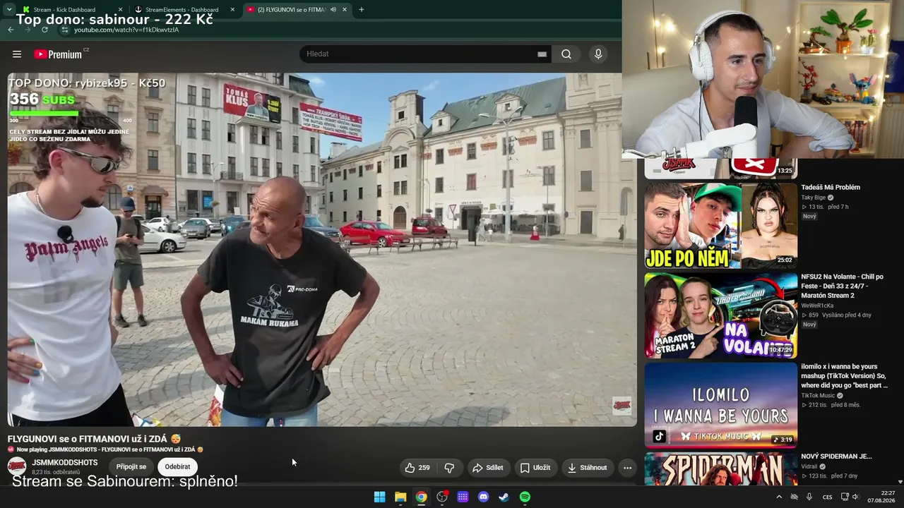Open a new browser tab
This screenshot has height=508, width=904.
(x=362, y=10)
